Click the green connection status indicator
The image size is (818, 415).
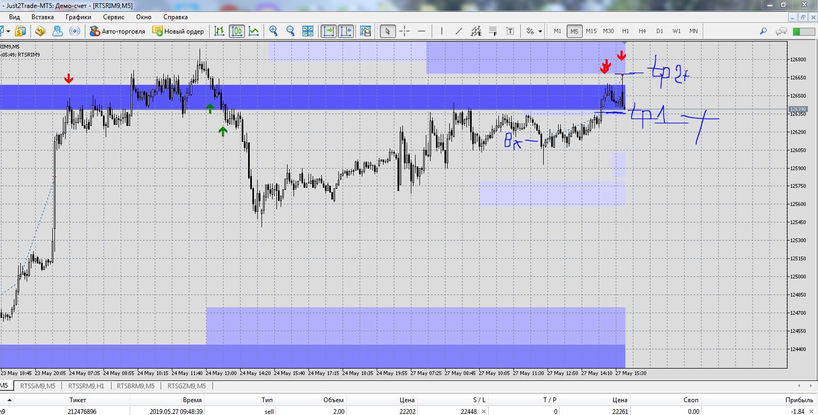point(803,31)
